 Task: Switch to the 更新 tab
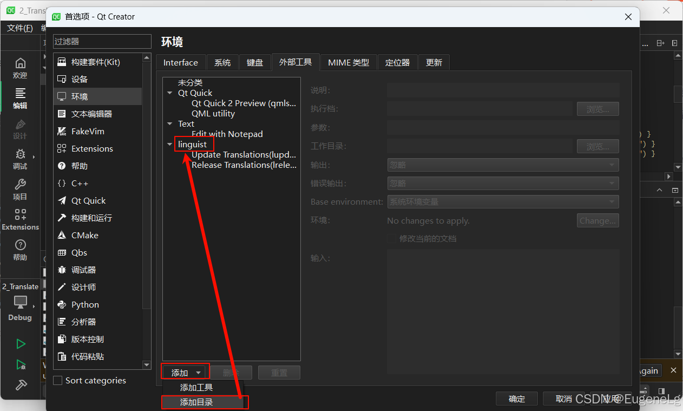pos(434,62)
